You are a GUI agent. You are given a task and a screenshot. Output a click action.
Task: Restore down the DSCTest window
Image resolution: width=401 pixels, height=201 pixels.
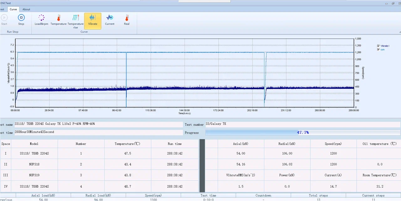[393, 3]
